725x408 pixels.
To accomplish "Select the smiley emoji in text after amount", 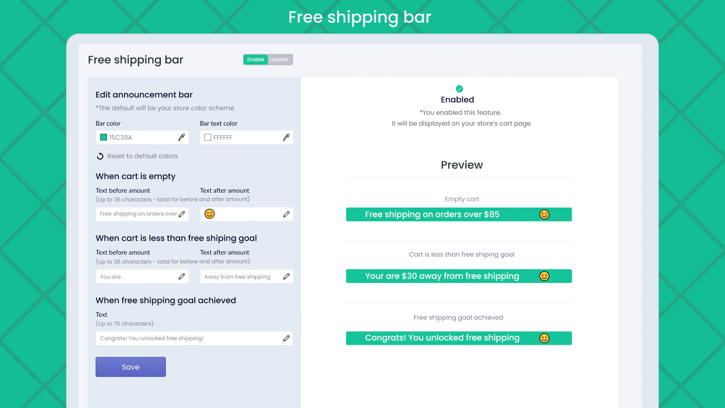I will click(x=209, y=214).
